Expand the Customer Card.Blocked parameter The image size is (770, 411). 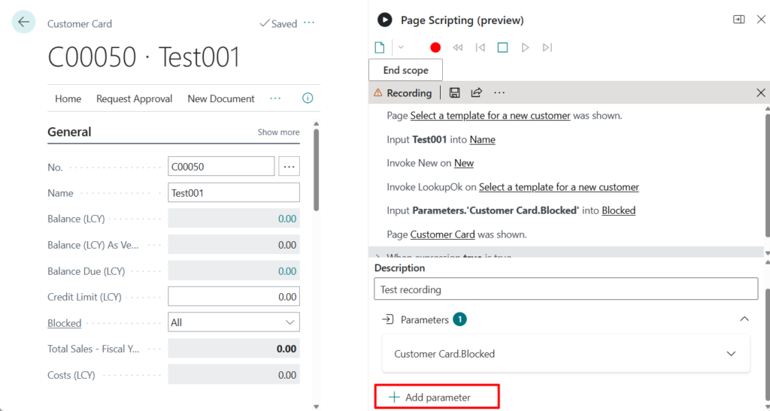pyautogui.click(x=730, y=354)
